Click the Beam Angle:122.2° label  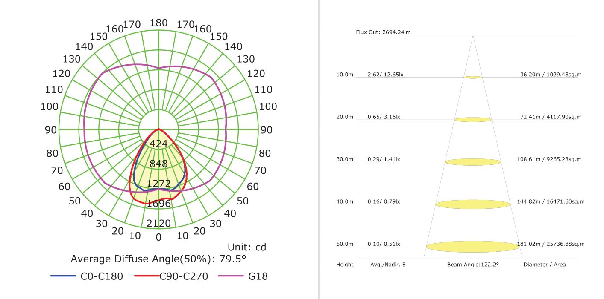coord(473,264)
